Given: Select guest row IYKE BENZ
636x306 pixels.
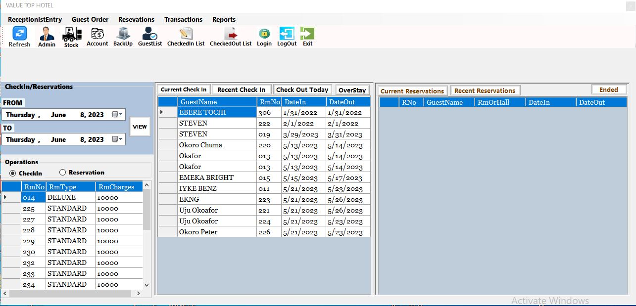Looking at the screenshot, I should click(264, 188).
